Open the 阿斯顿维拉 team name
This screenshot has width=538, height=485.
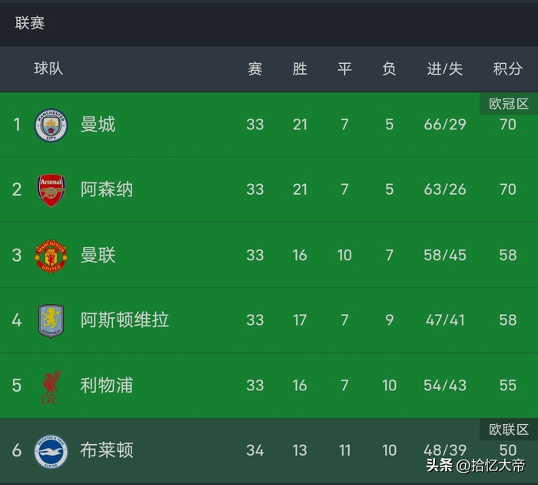(125, 320)
